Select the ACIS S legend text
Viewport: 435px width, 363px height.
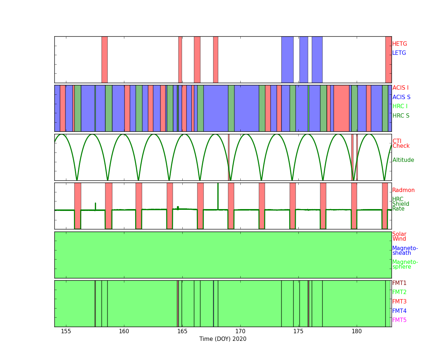pos(401,97)
